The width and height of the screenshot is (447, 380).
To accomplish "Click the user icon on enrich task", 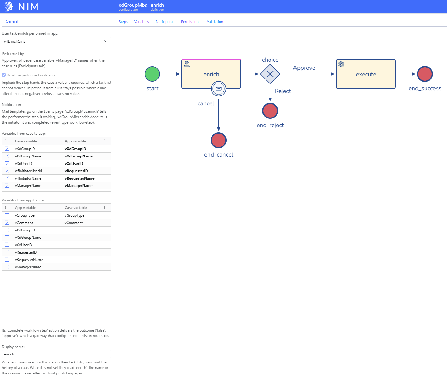I will 187,64.
